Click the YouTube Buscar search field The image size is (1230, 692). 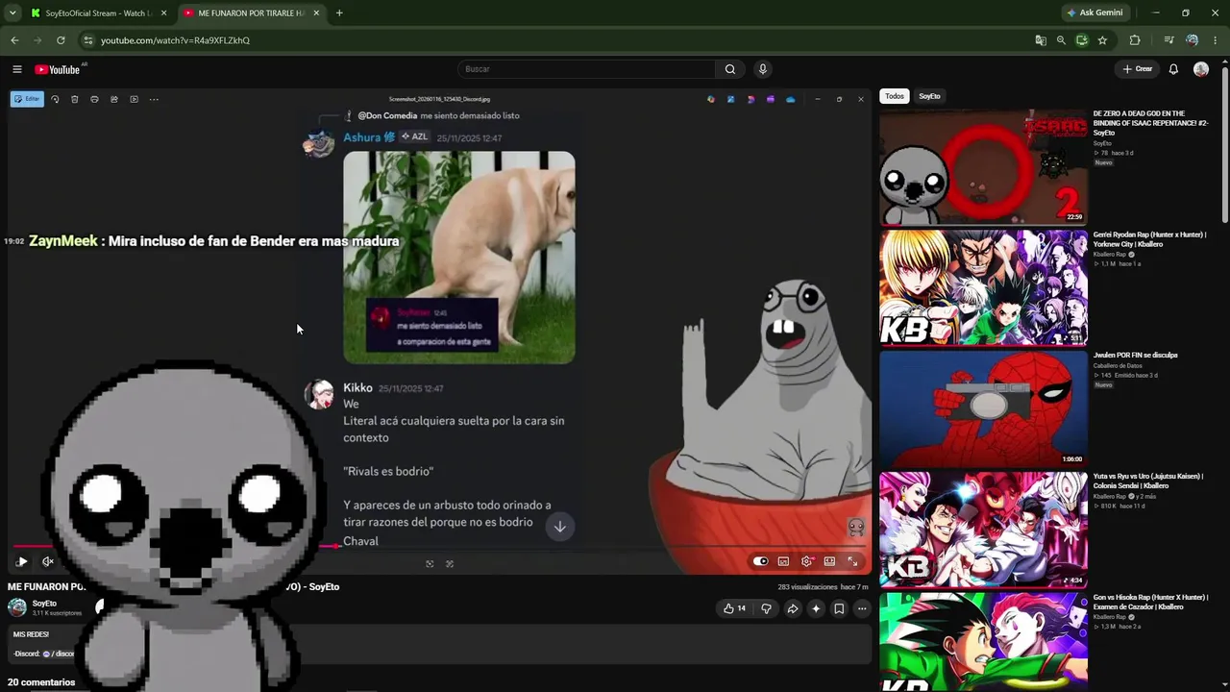pyautogui.click(x=586, y=69)
